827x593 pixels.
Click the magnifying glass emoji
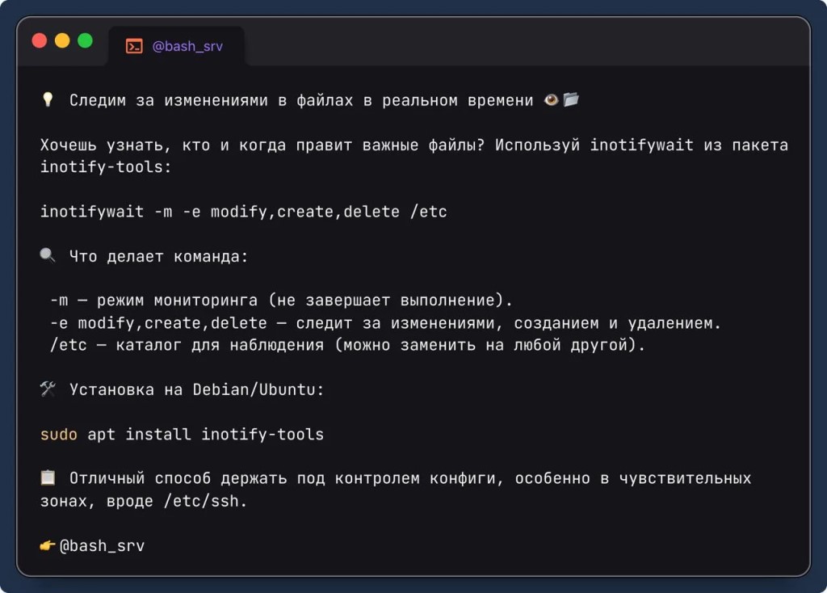[x=48, y=256]
